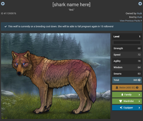Screen dimensions: 143x121
Task: Open the Wardrobe page
Action: click(x=127, y=101)
